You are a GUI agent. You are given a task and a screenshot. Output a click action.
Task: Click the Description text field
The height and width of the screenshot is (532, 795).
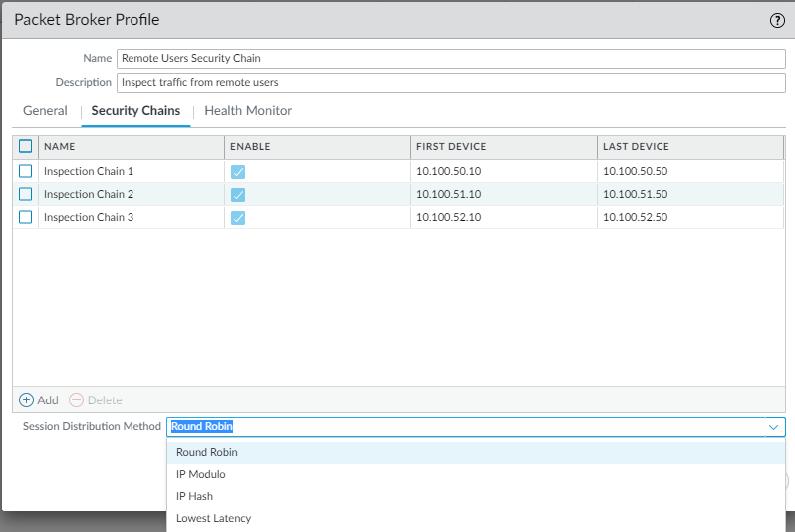click(450, 82)
